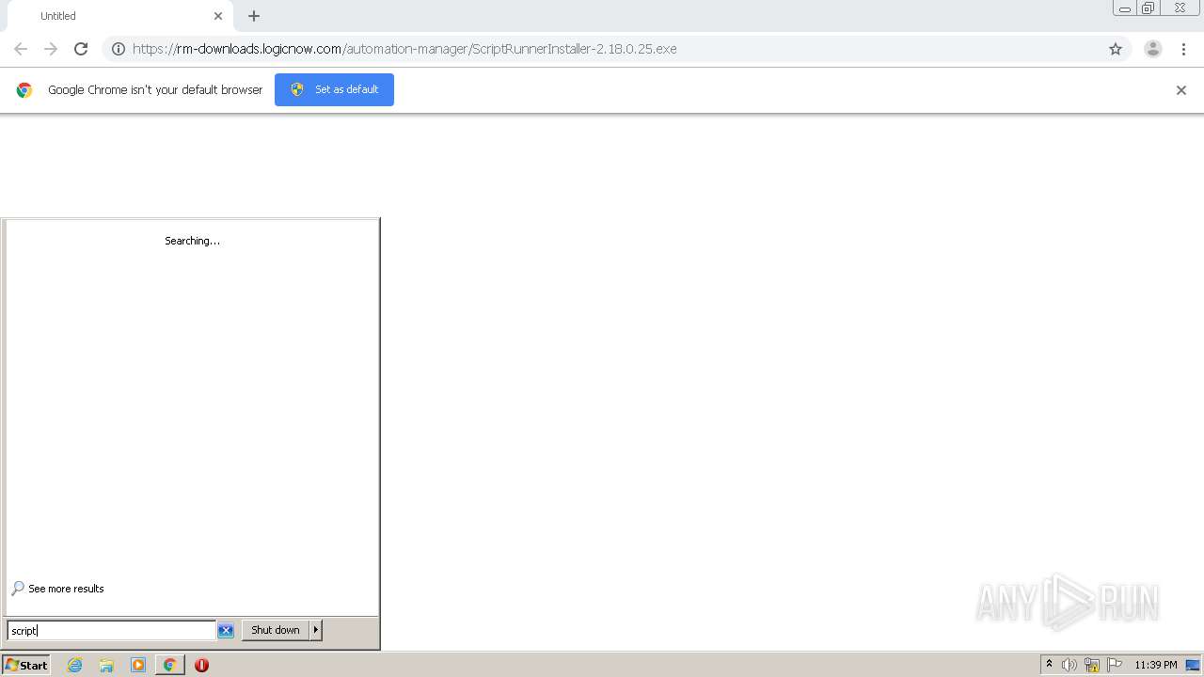Open the Chrome three-dot menu

[1183, 49]
